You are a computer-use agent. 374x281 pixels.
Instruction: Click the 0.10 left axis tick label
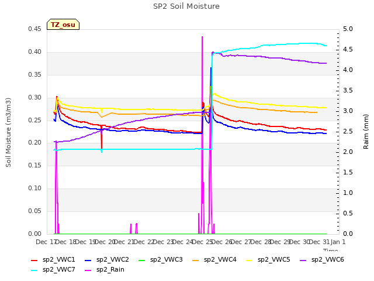[x=34, y=189]
